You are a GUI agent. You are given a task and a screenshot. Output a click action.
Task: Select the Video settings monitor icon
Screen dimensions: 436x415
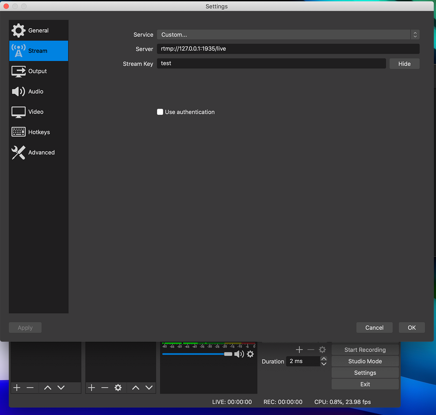coord(18,112)
